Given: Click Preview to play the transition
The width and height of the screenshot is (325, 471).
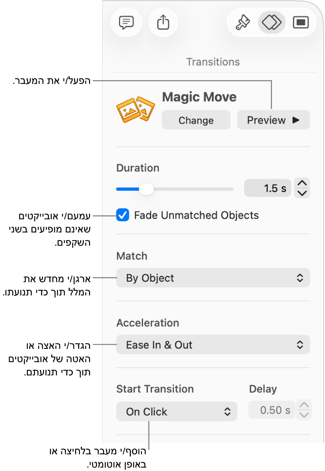Looking at the screenshot, I should tap(273, 120).
